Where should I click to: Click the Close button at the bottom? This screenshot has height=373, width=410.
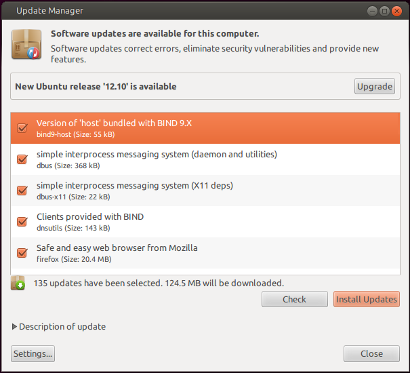371,353
